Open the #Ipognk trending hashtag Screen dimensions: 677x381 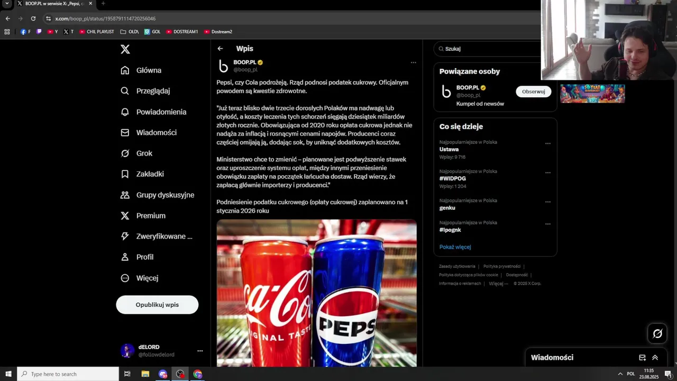point(450,230)
